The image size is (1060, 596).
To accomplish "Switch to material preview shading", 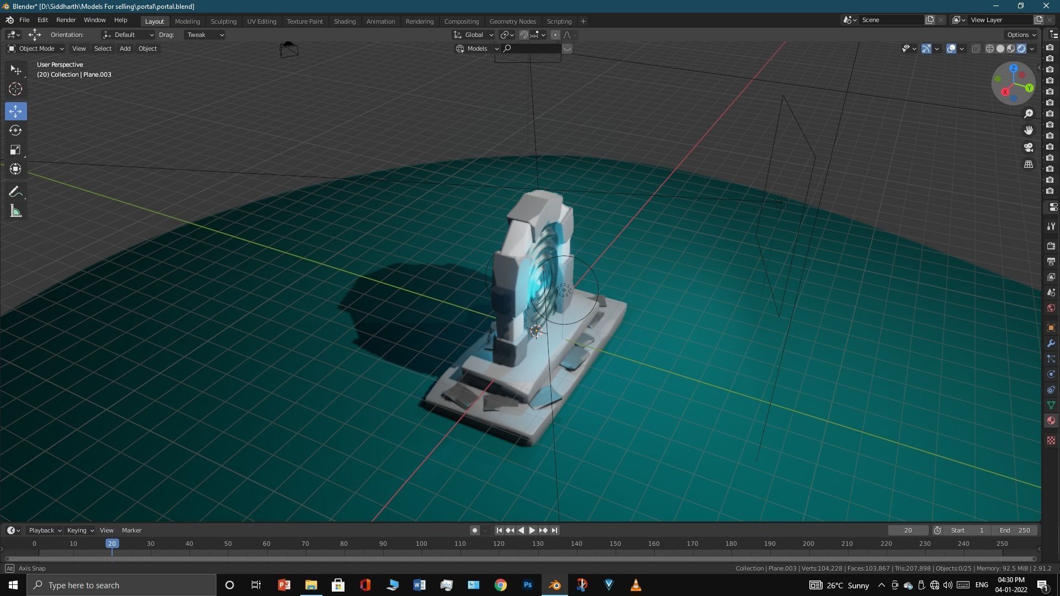I will [1011, 49].
